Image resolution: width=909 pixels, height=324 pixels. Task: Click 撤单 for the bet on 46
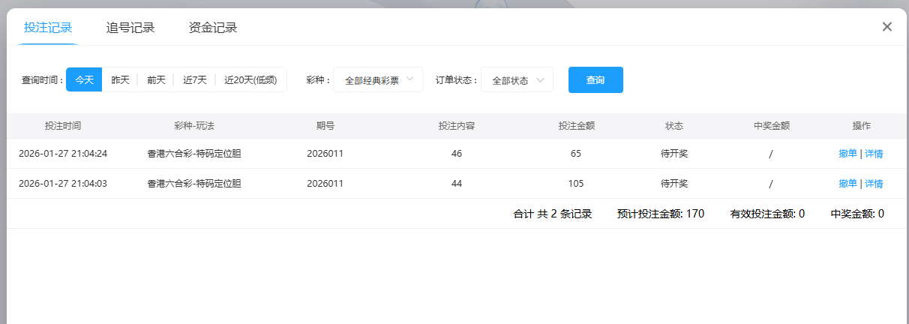pos(847,154)
